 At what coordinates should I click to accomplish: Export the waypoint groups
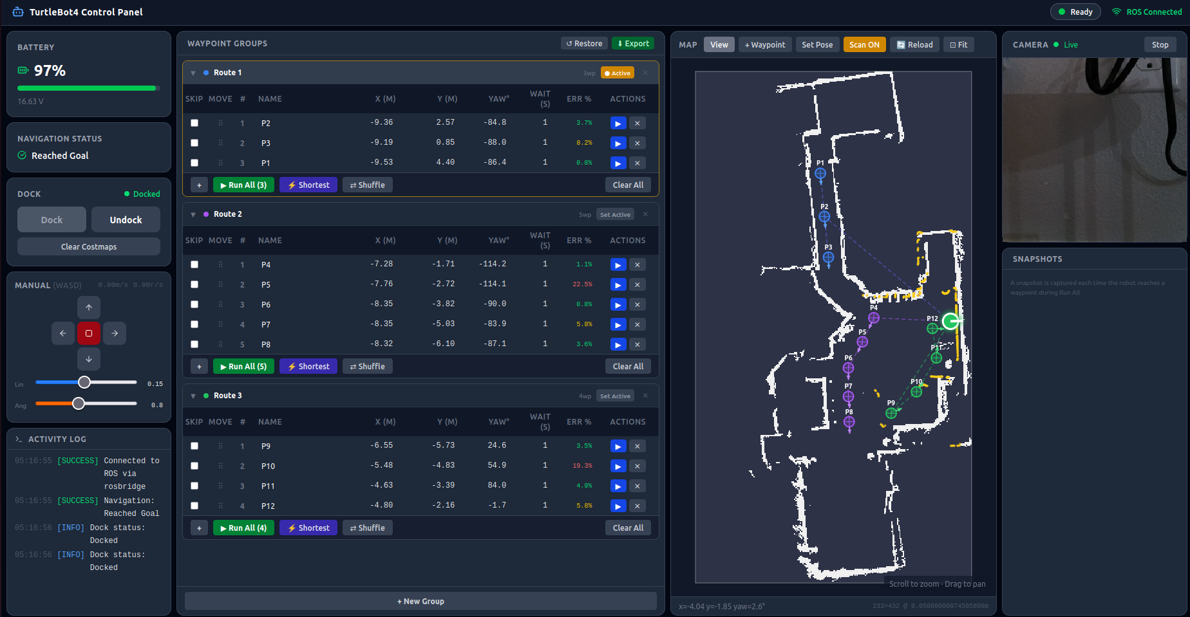click(x=633, y=44)
